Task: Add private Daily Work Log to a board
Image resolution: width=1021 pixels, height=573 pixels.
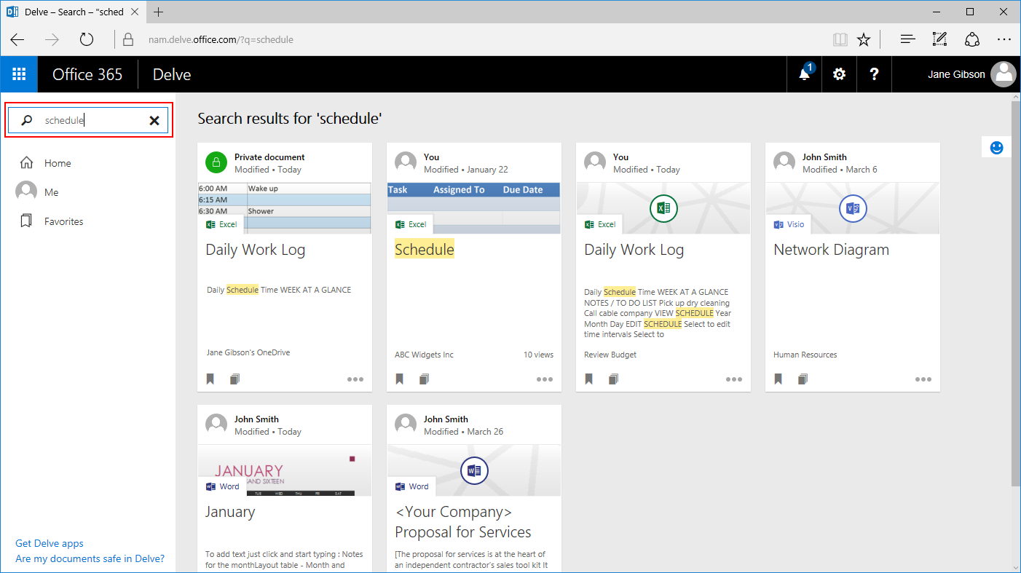Action: [x=234, y=379]
